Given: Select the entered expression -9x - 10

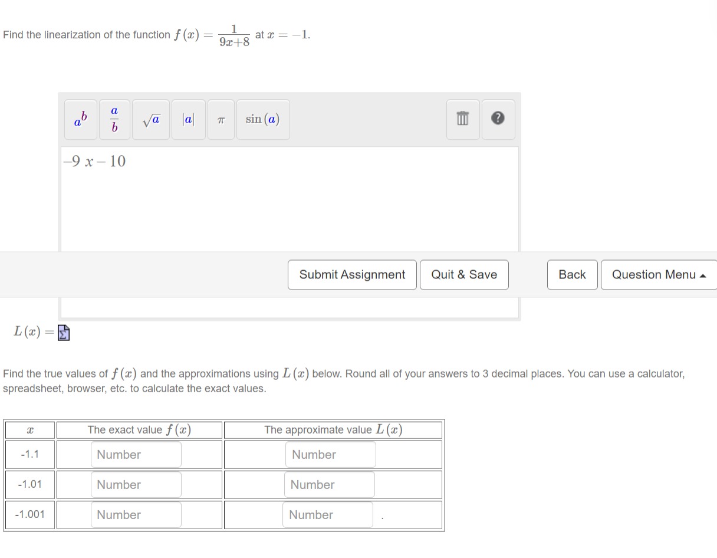Looking at the screenshot, I should (x=94, y=161).
